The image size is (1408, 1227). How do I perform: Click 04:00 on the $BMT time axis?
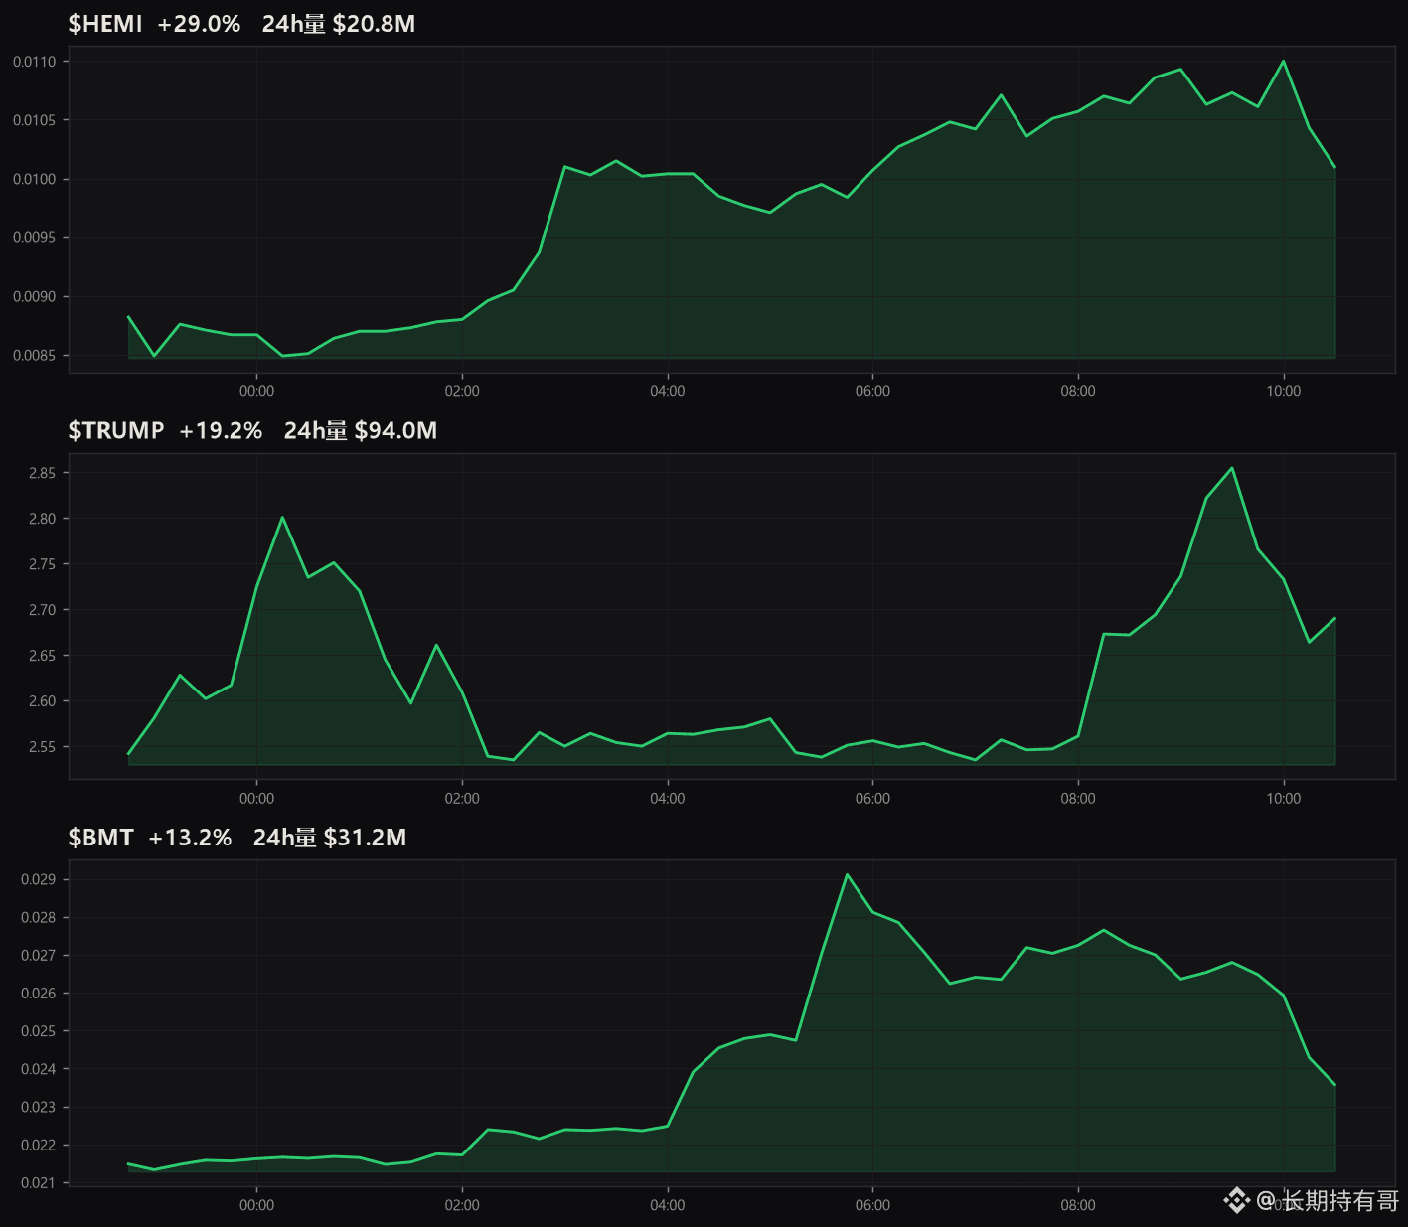668,1205
